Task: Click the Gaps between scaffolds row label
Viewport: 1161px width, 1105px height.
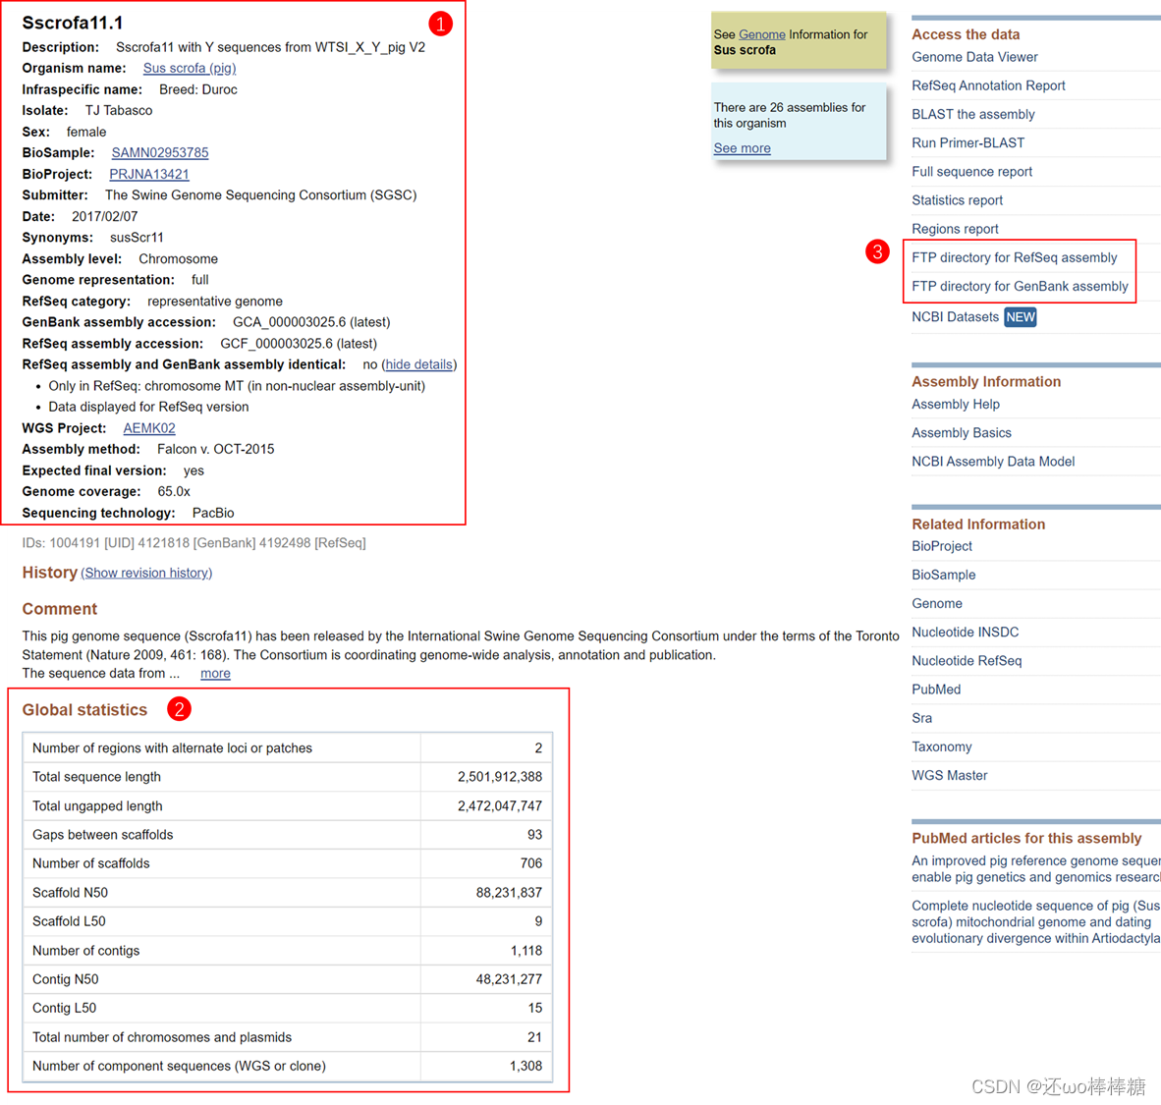Action: click(103, 835)
